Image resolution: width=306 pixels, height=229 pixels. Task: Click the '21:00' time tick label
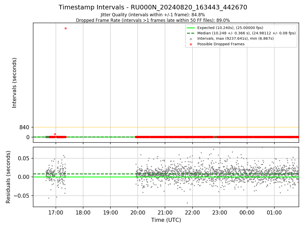(x=165, y=212)
